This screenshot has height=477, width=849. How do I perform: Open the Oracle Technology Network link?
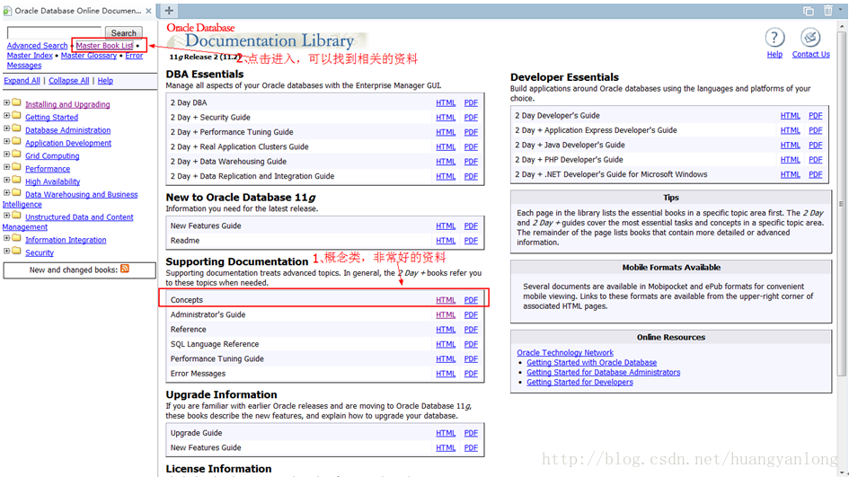point(565,352)
